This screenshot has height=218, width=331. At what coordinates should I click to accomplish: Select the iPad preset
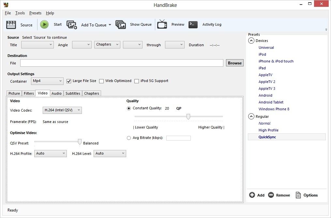coord(262,68)
